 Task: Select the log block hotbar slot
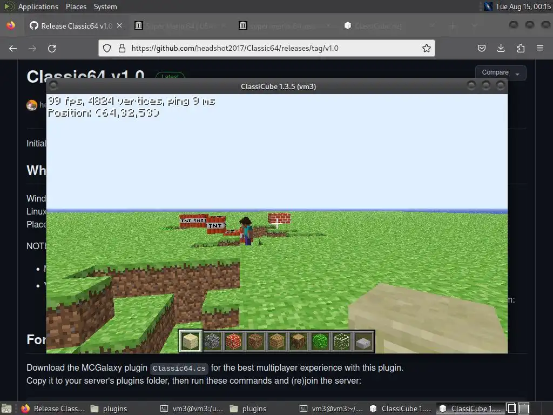[x=298, y=342]
